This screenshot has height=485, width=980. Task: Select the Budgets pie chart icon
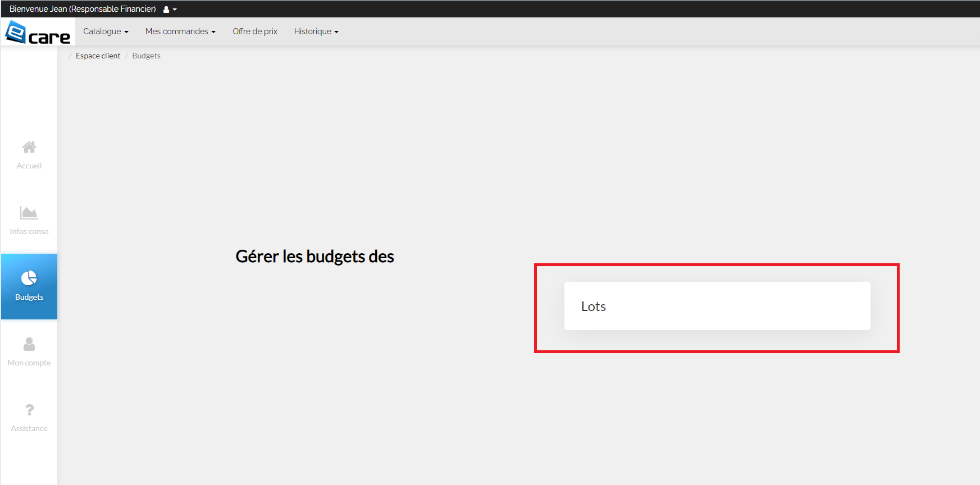tap(29, 278)
